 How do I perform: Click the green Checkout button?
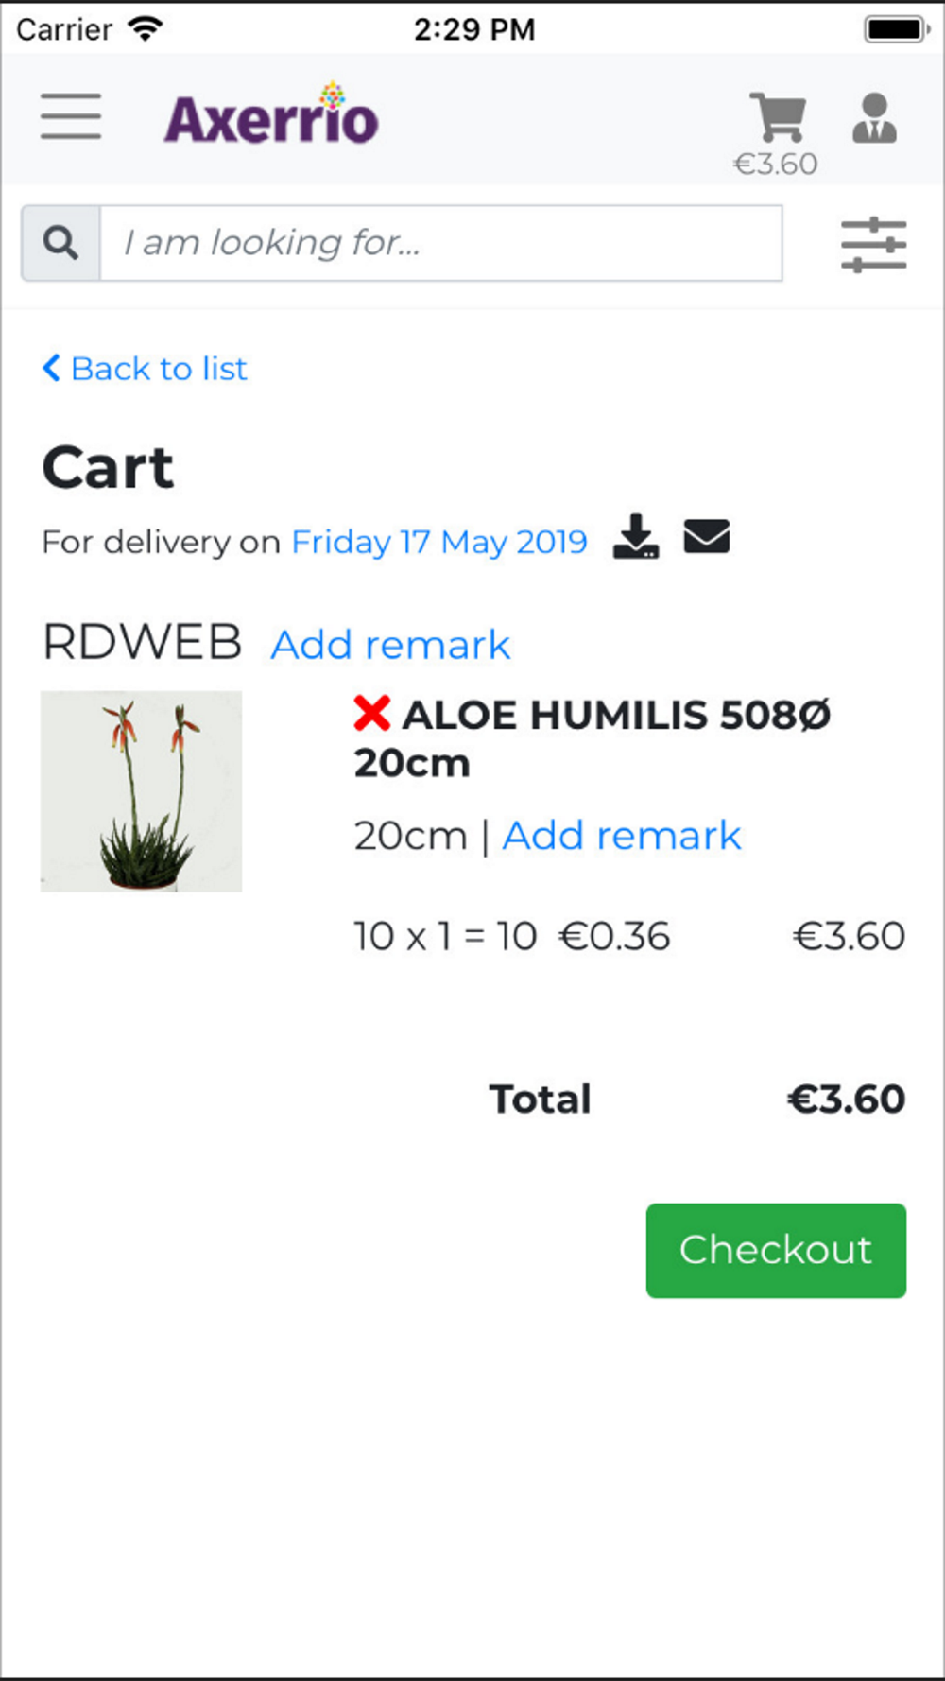(x=776, y=1250)
